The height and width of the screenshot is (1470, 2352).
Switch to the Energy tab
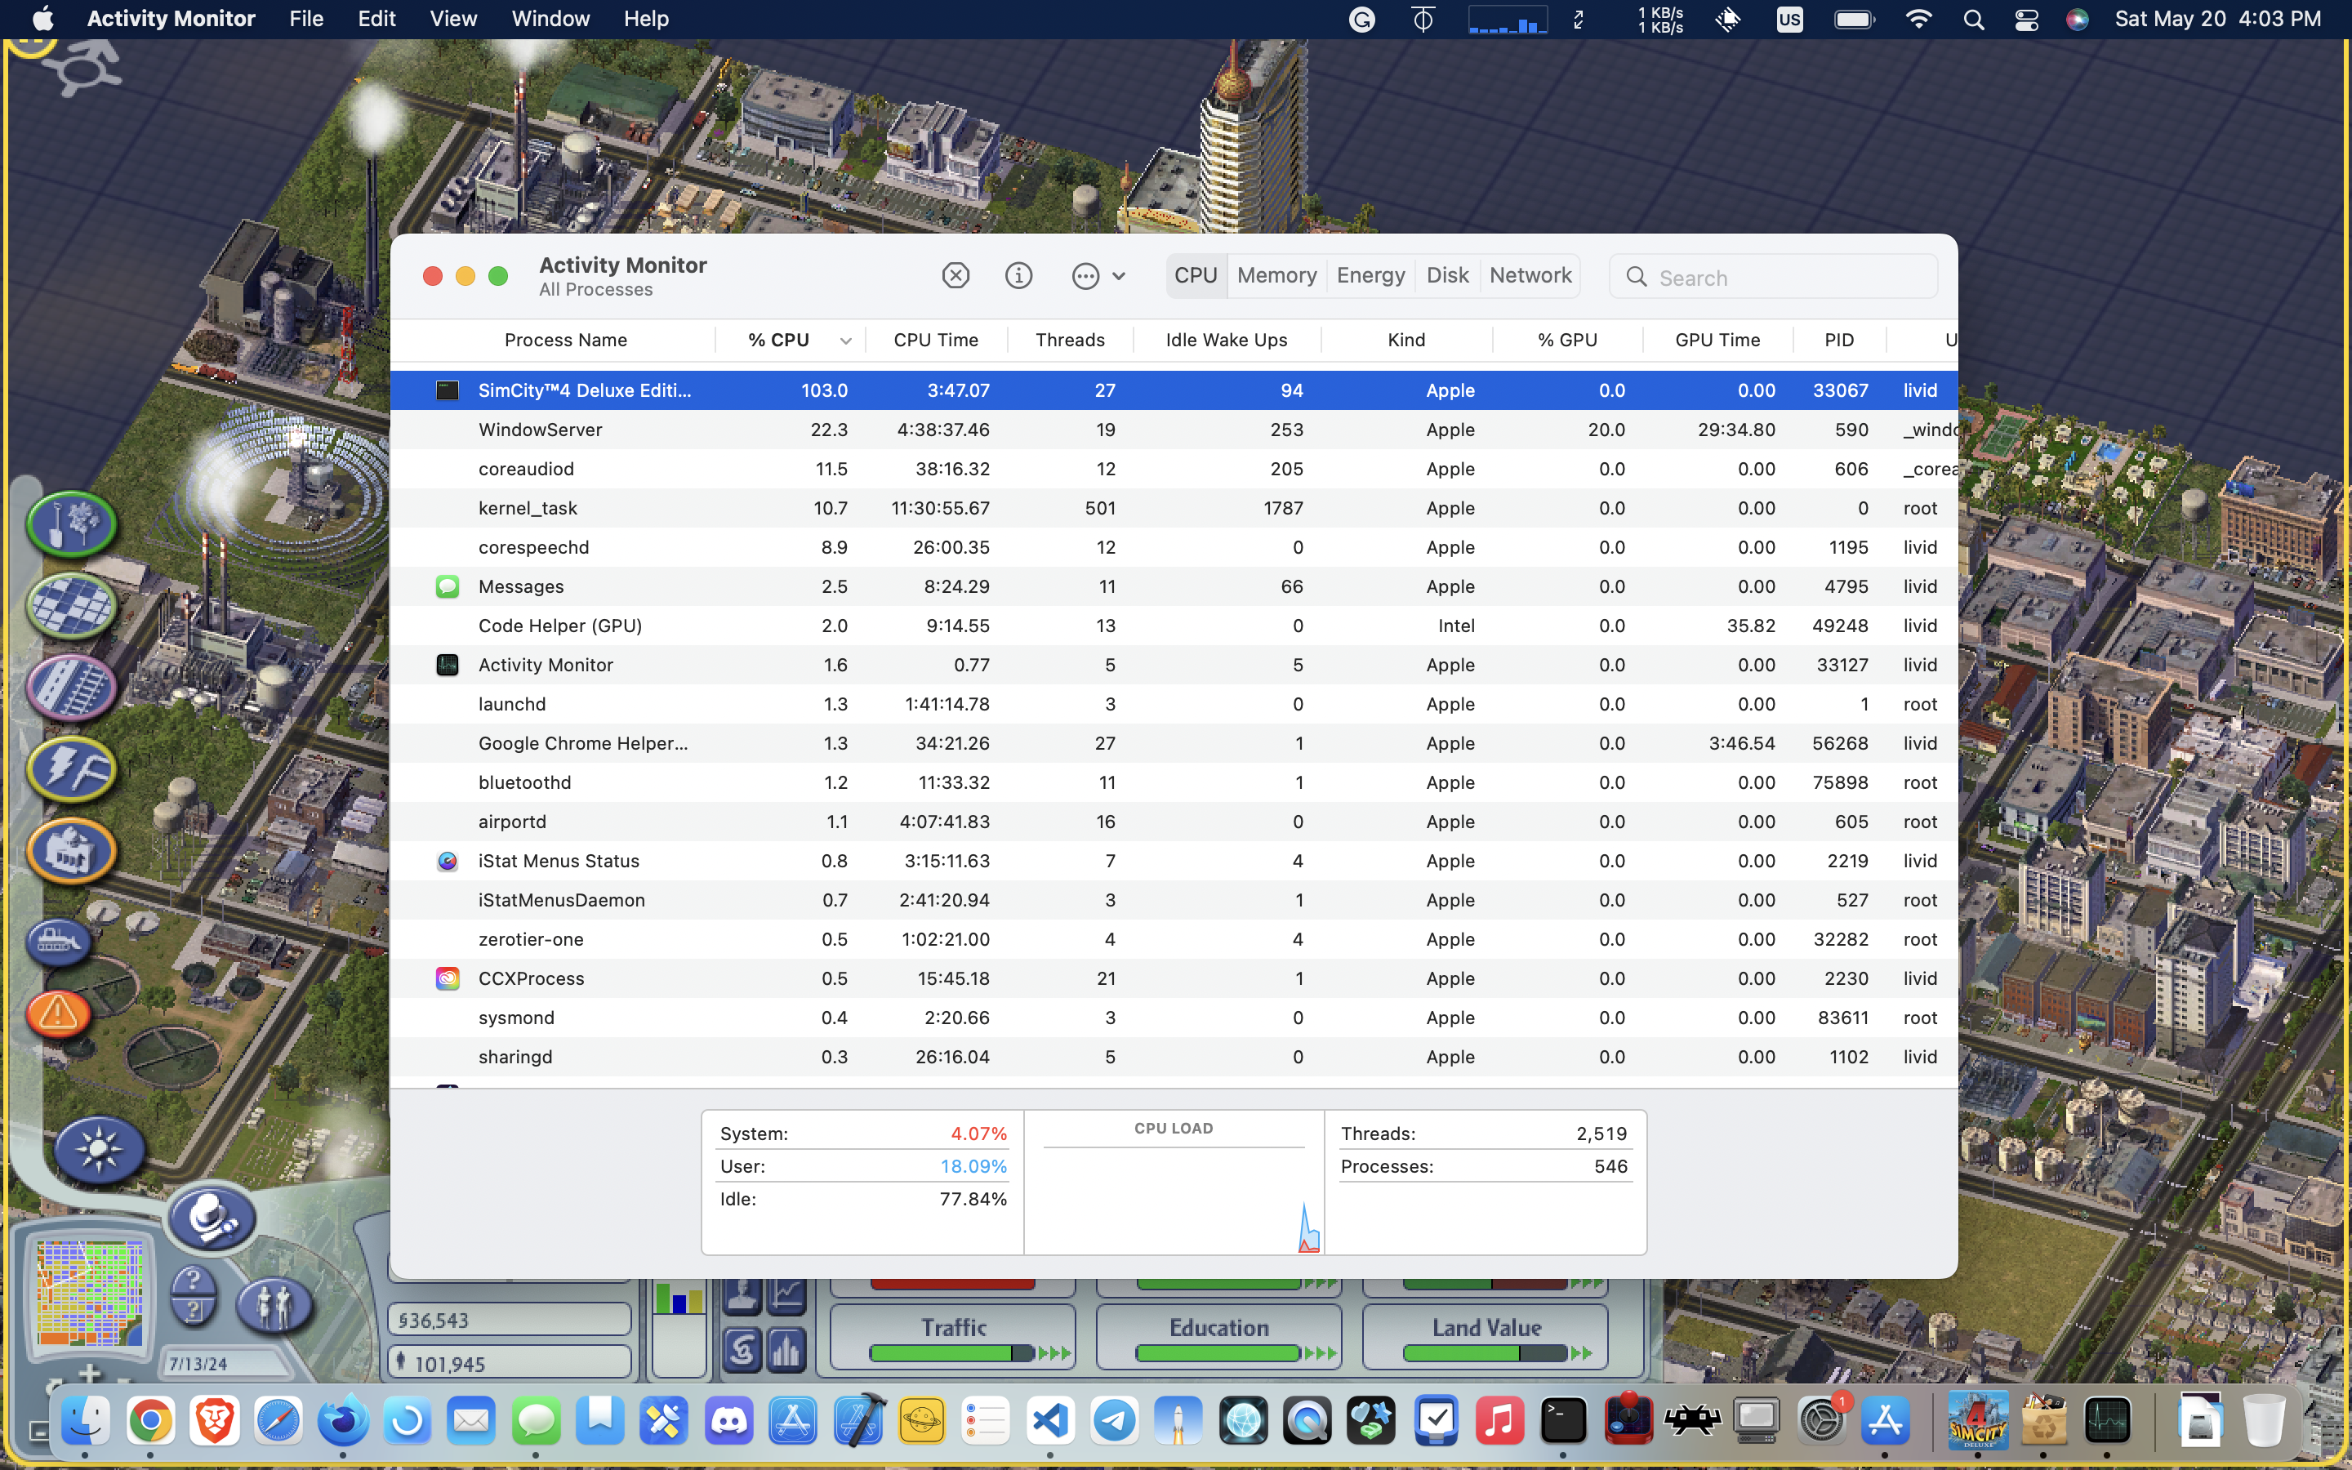click(1370, 276)
